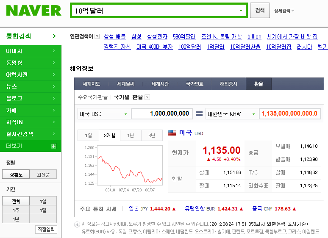This screenshot has height=238, width=328.
Task: Click the 검색 search button
Action: pos(260,11)
